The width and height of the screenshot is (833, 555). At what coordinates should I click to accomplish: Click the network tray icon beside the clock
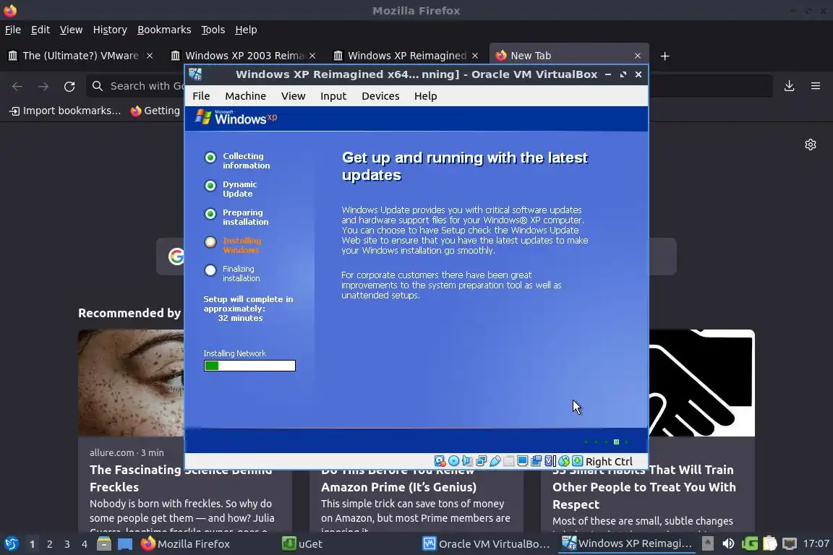click(x=790, y=543)
